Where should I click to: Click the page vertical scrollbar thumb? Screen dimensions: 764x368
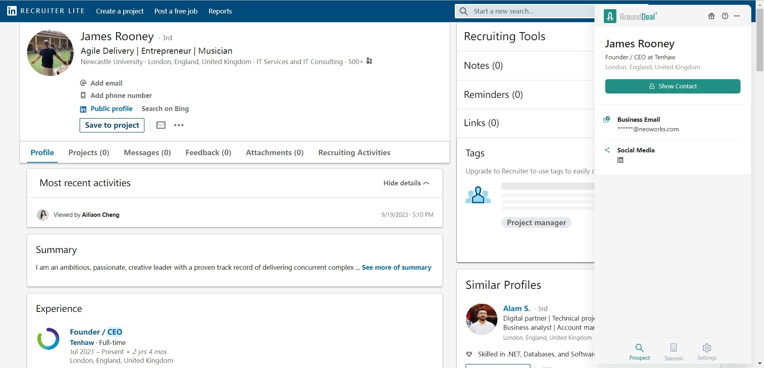(x=759, y=40)
